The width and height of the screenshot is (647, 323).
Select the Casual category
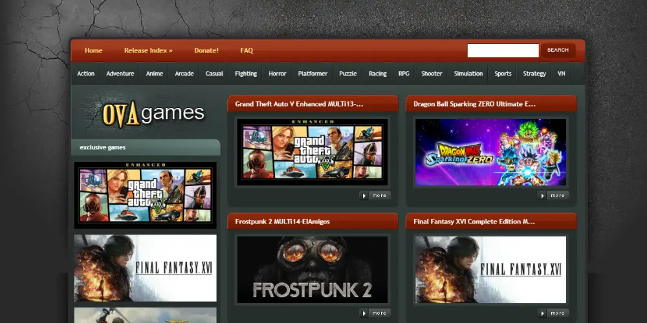[x=214, y=74]
